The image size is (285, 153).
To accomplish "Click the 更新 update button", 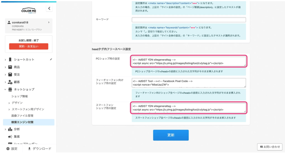I will click(x=171, y=135).
